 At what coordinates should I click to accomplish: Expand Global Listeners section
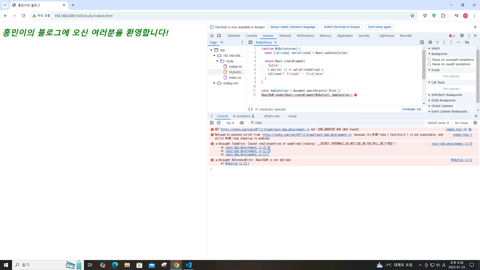442,106
